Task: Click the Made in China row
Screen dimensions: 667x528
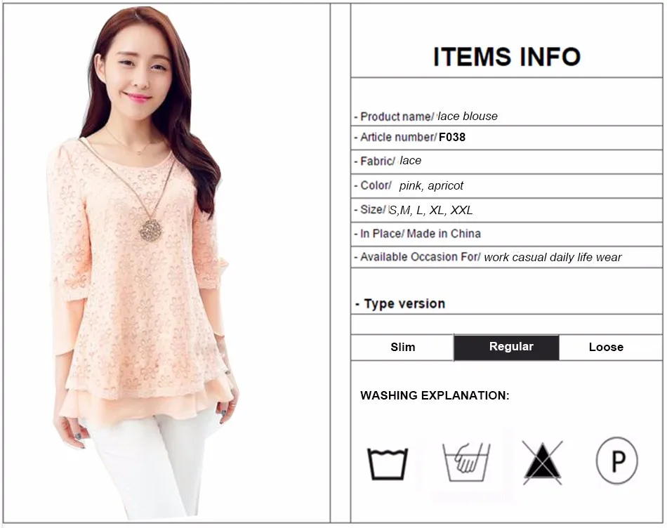Action: [507, 234]
